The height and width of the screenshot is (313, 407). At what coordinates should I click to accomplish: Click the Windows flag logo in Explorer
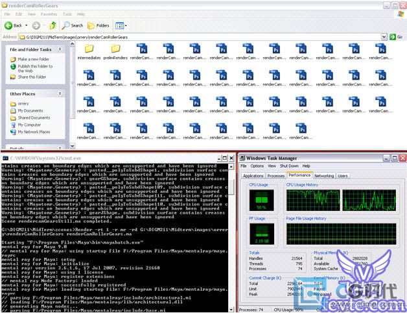pyautogui.click(x=401, y=14)
